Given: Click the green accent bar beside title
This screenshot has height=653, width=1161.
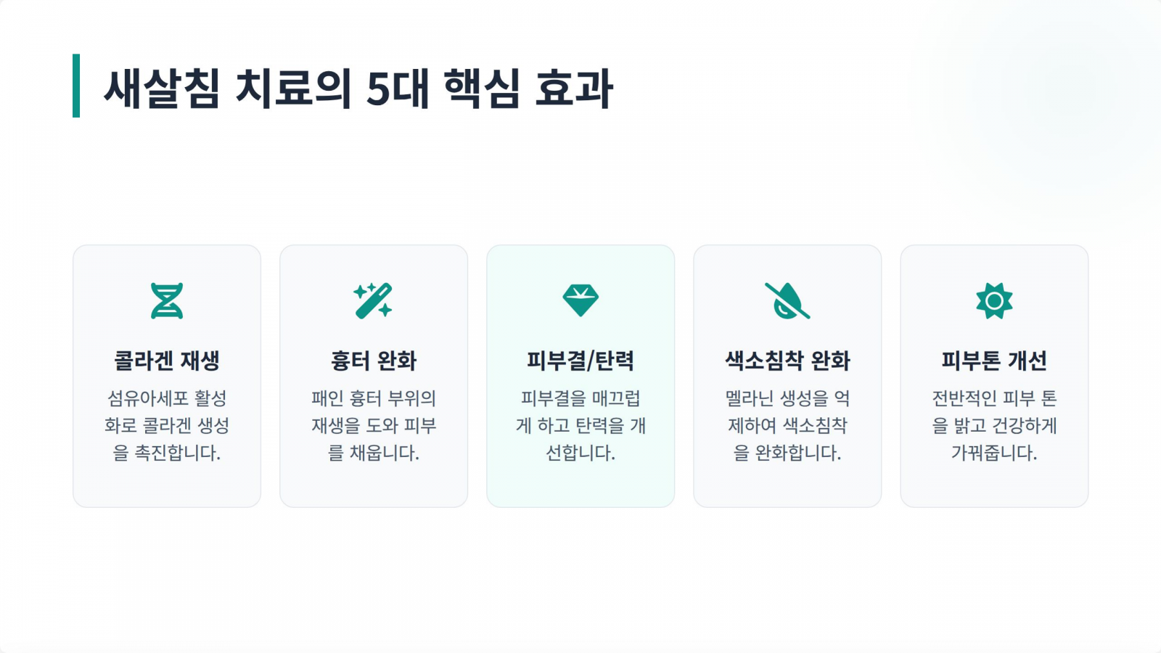Looking at the screenshot, I should [x=76, y=86].
